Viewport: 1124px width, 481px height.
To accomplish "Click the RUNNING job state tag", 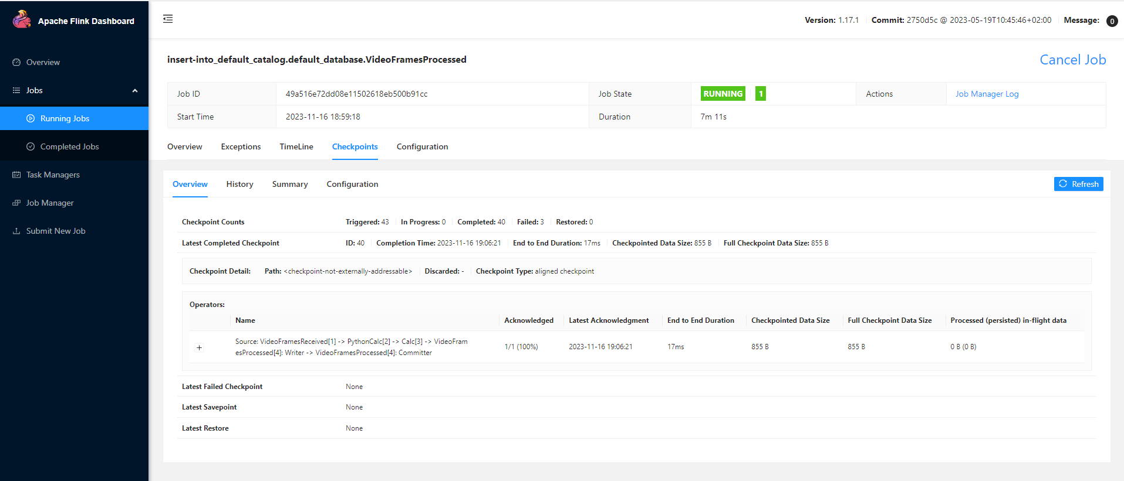I will point(723,94).
